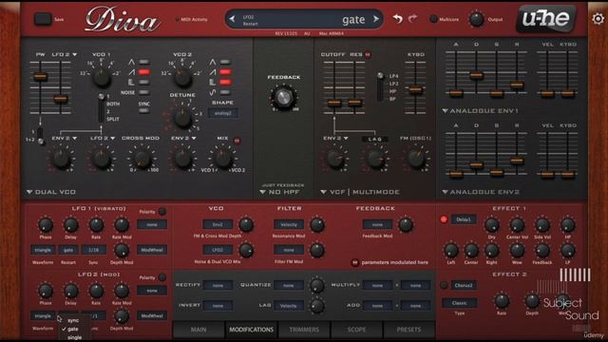Viewport: 608px width, 342px height.
Task: Click the INVERT none source selector
Action: coord(218,306)
